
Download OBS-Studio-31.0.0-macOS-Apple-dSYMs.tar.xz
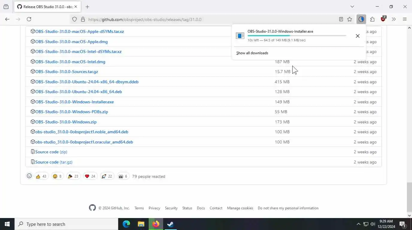[x=80, y=31]
